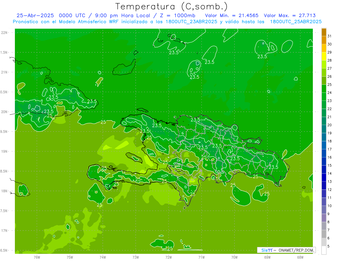Click the "Valor Max. = 27.713" text
The width and height of the screenshot is (337, 261).
click(x=290, y=15)
